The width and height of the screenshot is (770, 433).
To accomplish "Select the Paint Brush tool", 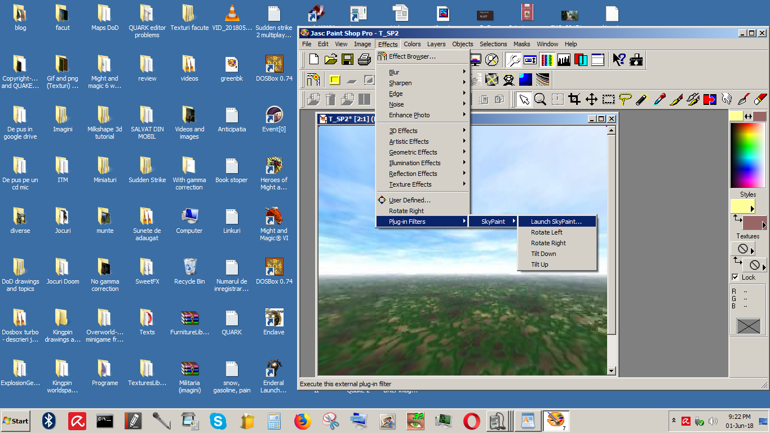I will click(676, 99).
